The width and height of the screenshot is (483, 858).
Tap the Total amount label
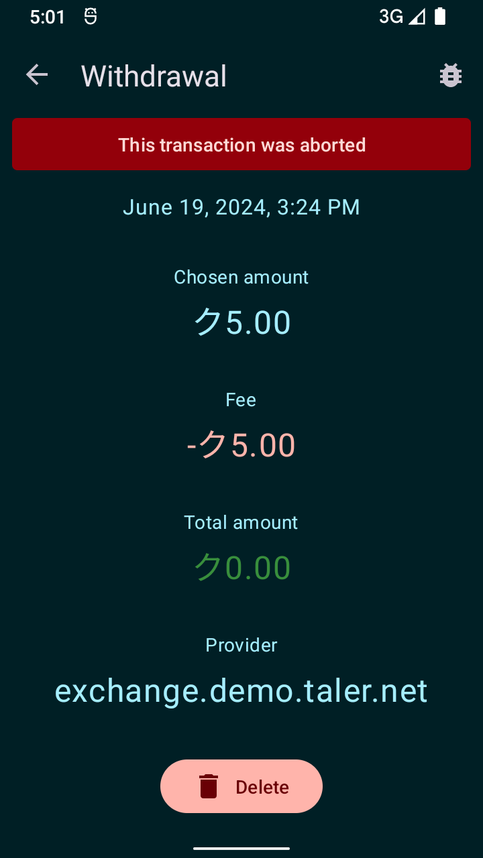point(241,523)
